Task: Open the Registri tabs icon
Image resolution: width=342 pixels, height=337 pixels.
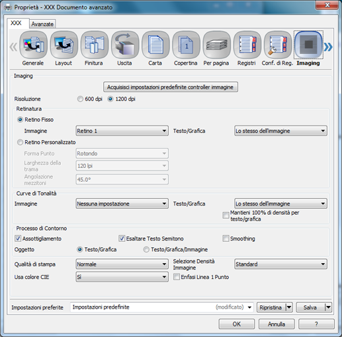Action: tap(247, 45)
